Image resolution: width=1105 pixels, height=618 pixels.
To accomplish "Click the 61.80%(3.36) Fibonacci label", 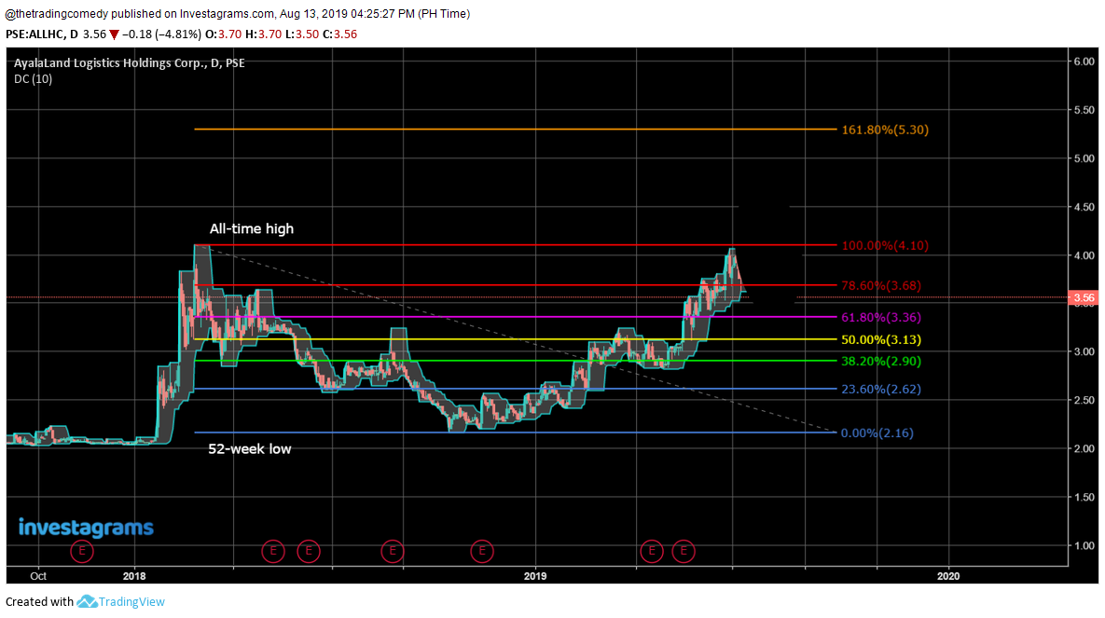I will click(x=881, y=318).
